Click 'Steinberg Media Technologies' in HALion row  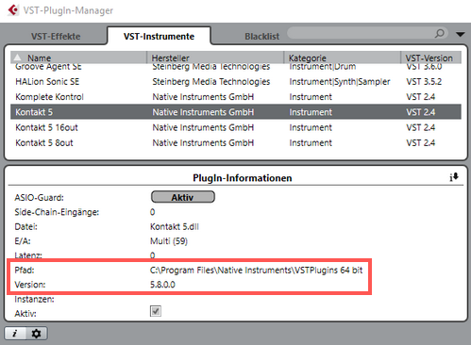coord(211,82)
